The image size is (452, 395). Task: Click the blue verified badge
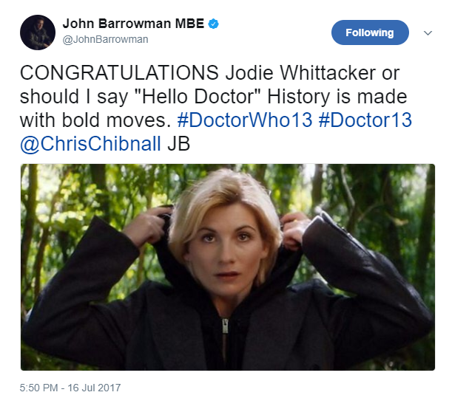click(214, 24)
